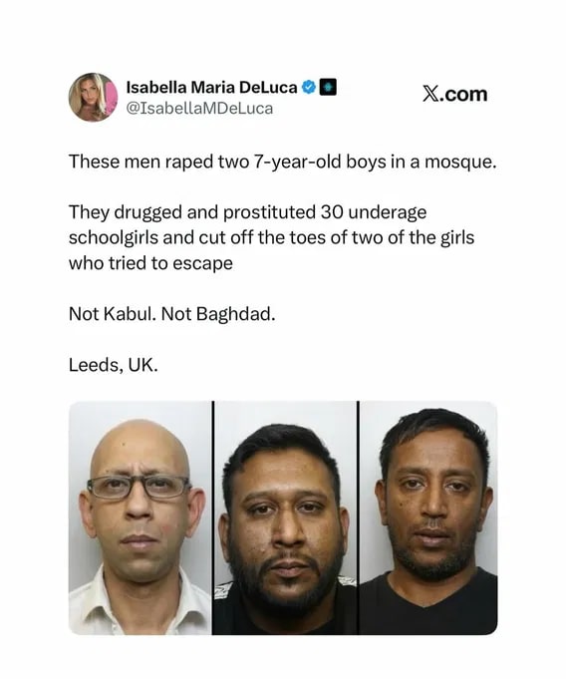566x679 pixels.
Task: Click the blue verified checkmark badge
Action: [309, 88]
